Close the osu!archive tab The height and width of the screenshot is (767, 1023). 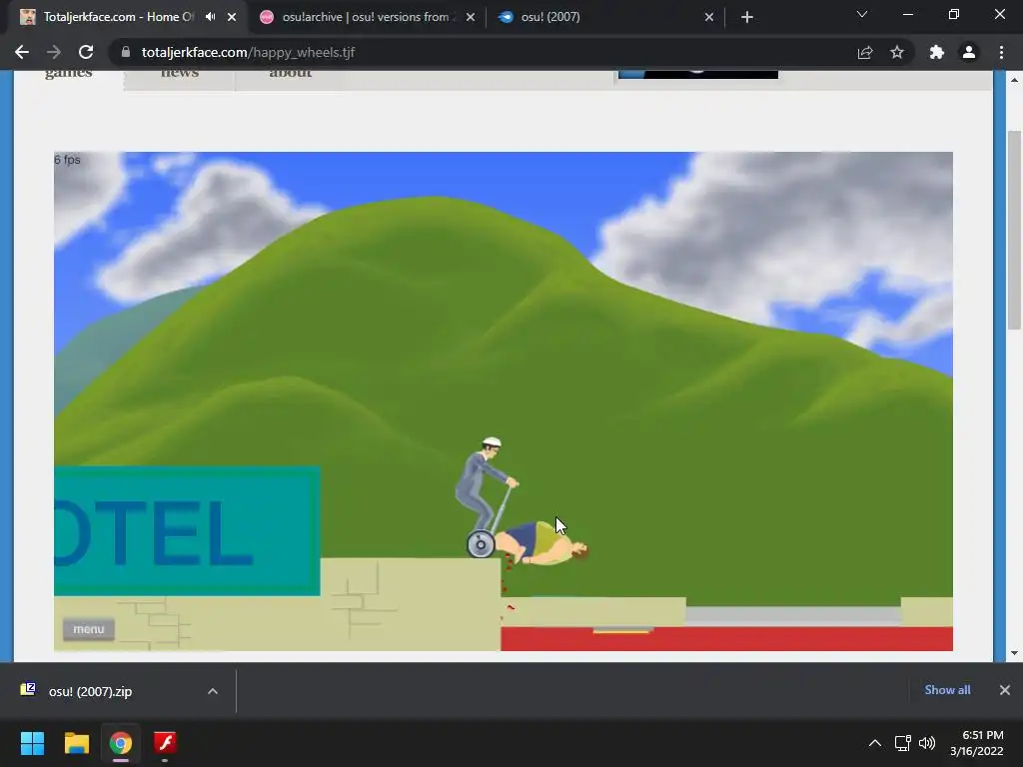click(471, 17)
